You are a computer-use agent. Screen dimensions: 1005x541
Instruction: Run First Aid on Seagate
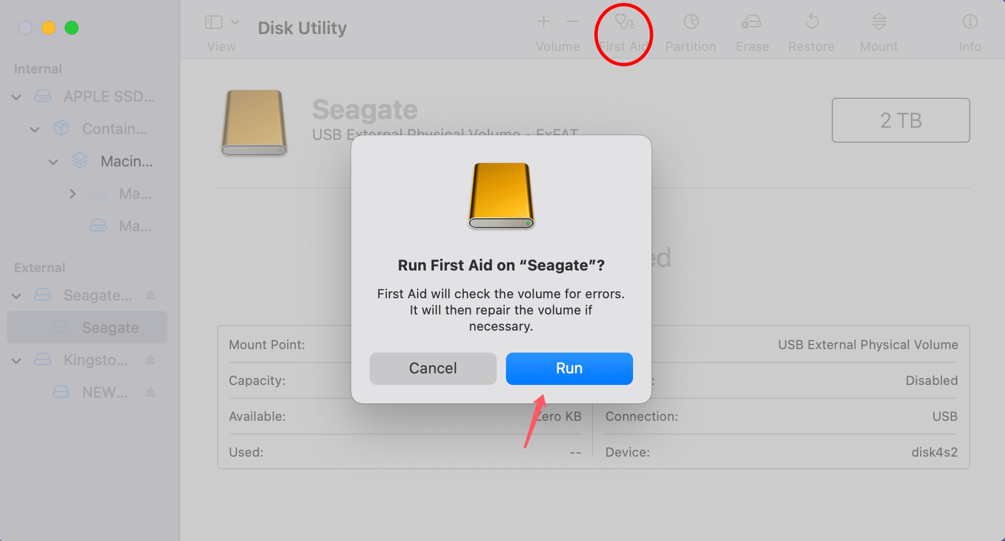[x=569, y=368]
